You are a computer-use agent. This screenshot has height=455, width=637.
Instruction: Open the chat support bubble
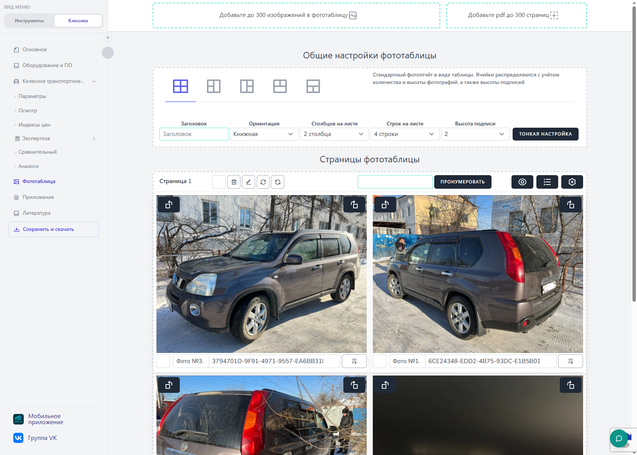(x=619, y=438)
